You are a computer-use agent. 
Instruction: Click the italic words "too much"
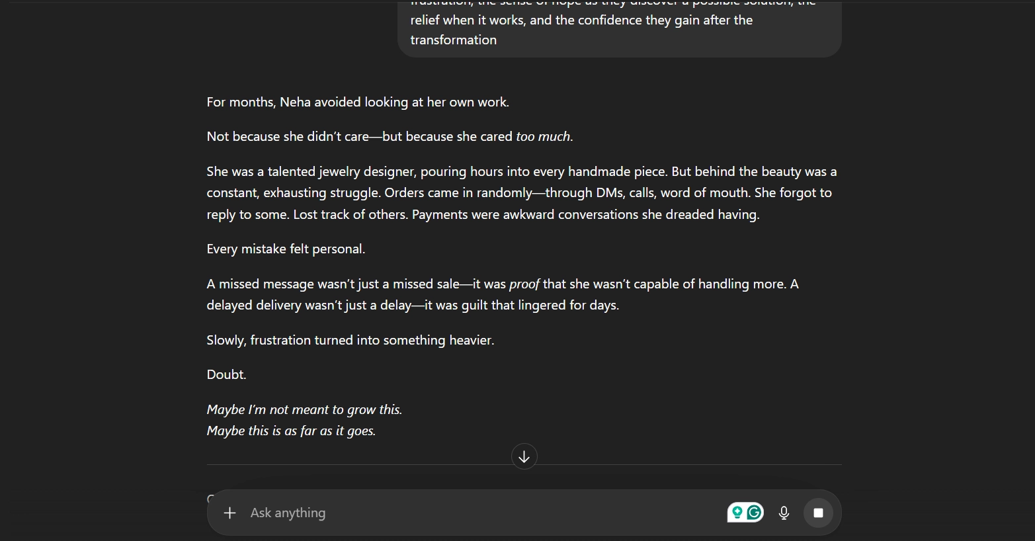click(x=543, y=136)
